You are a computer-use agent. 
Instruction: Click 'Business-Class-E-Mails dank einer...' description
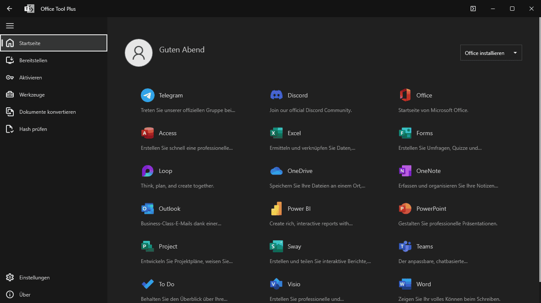[x=181, y=224]
